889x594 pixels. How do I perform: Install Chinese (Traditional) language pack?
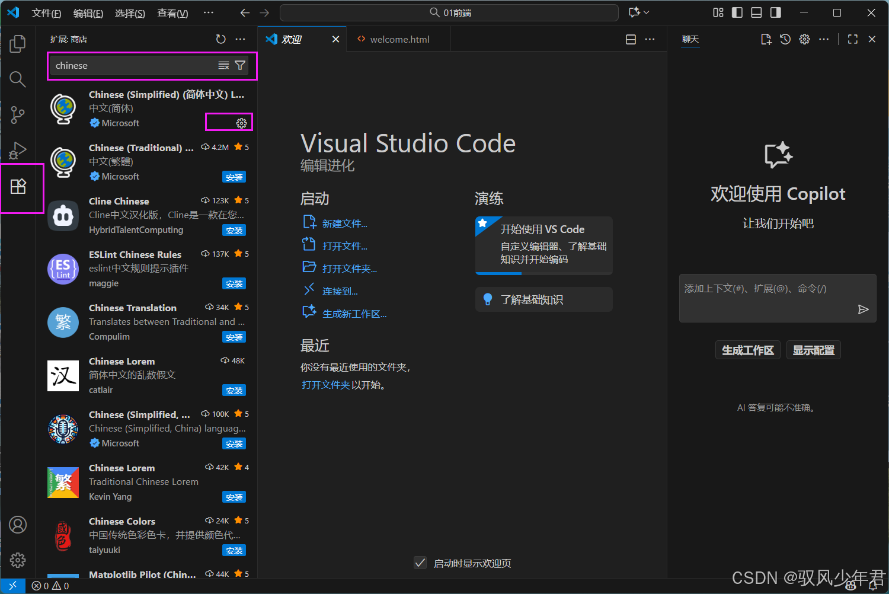tap(234, 177)
